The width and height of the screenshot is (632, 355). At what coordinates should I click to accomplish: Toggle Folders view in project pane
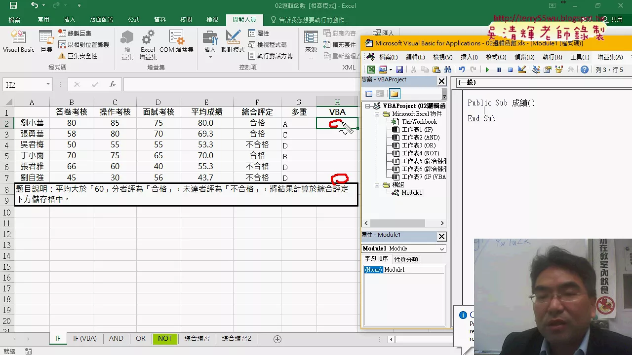(x=394, y=94)
